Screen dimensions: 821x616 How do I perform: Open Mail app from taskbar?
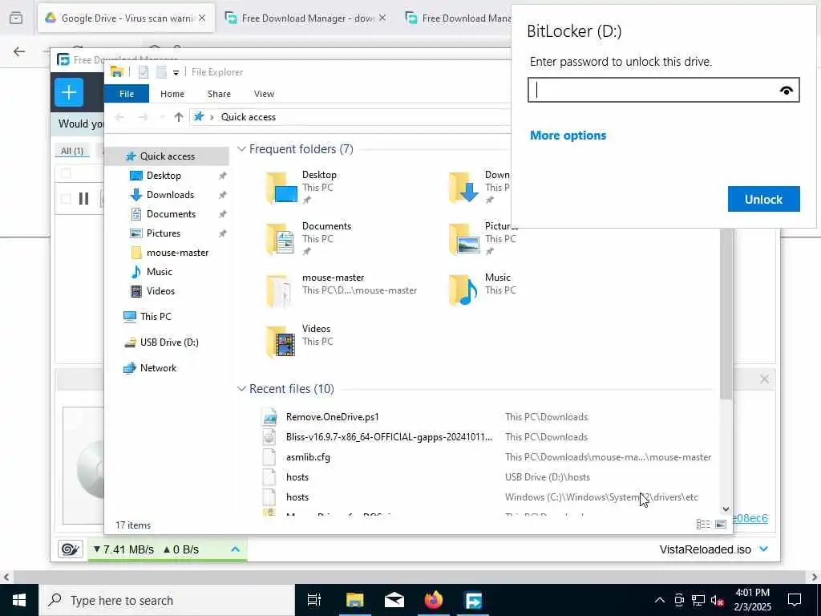[394, 600]
